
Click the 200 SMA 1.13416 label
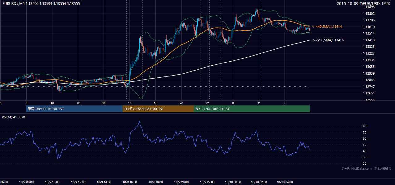pos(328,40)
